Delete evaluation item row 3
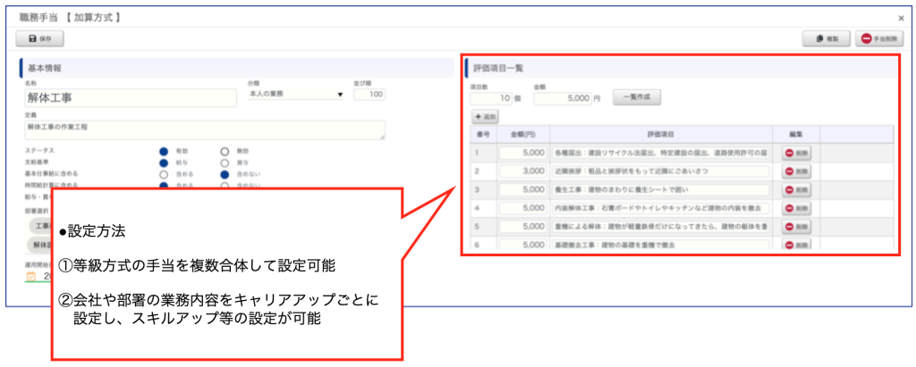This screenshot has width=916, height=367. [796, 190]
